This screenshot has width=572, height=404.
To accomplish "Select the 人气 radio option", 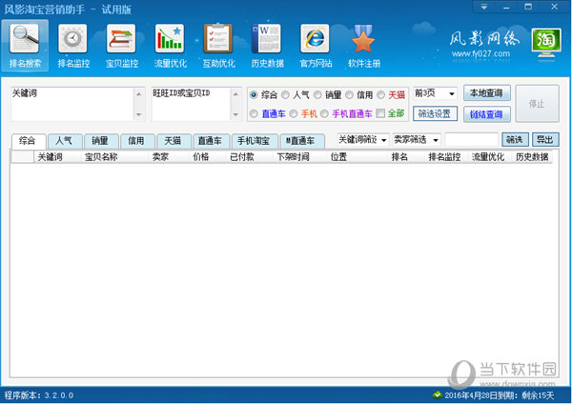I will coord(285,94).
